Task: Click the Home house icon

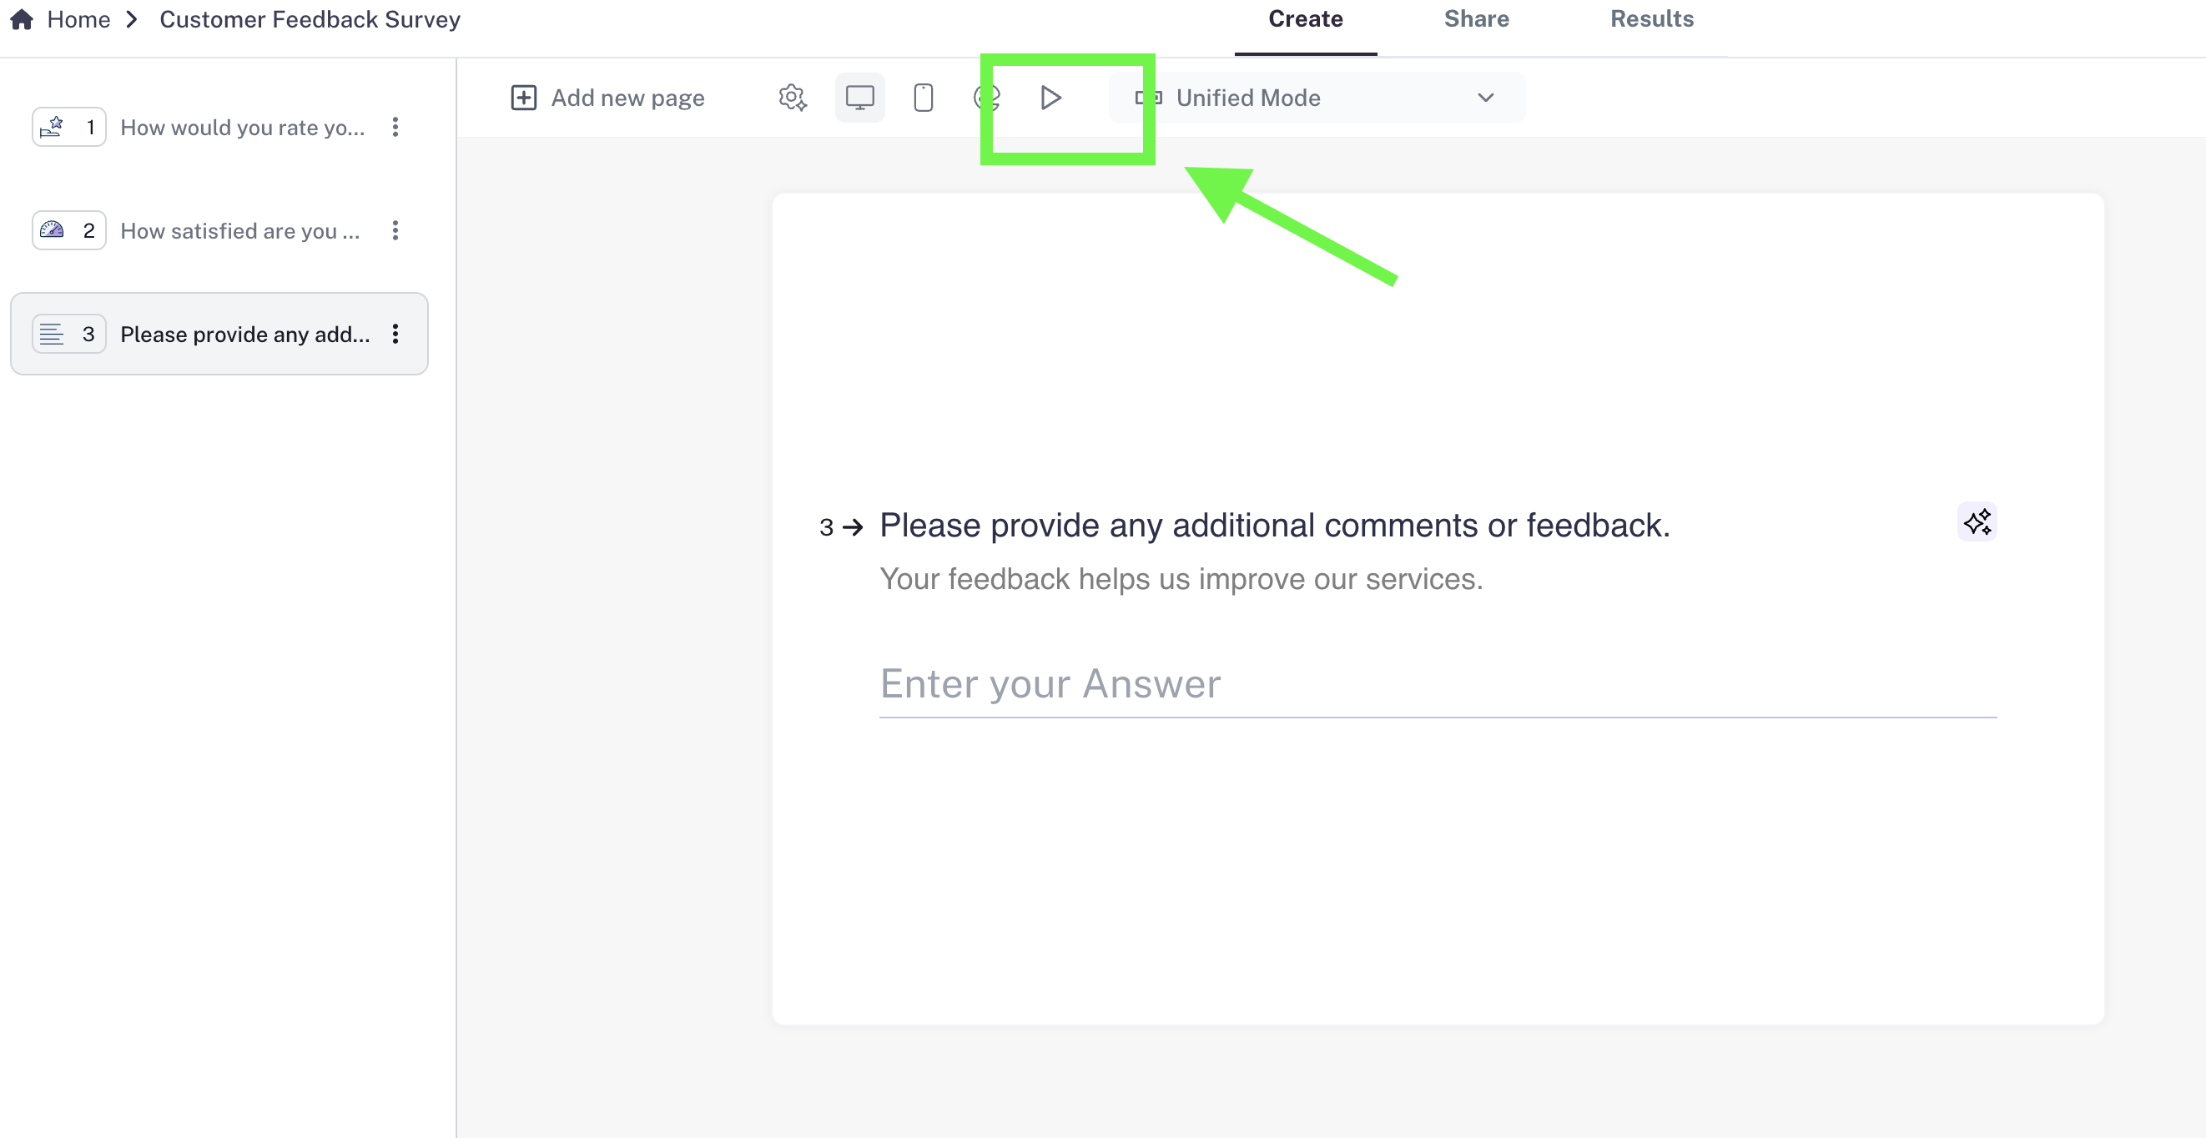Action: [x=22, y=19]
